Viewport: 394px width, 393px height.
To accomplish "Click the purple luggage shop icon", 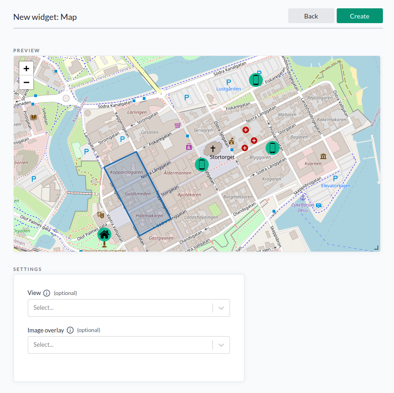I will pos(189,147).
